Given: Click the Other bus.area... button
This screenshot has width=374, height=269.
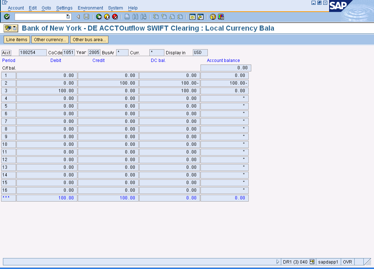Looking at the screenshot, I should point(89,39).
